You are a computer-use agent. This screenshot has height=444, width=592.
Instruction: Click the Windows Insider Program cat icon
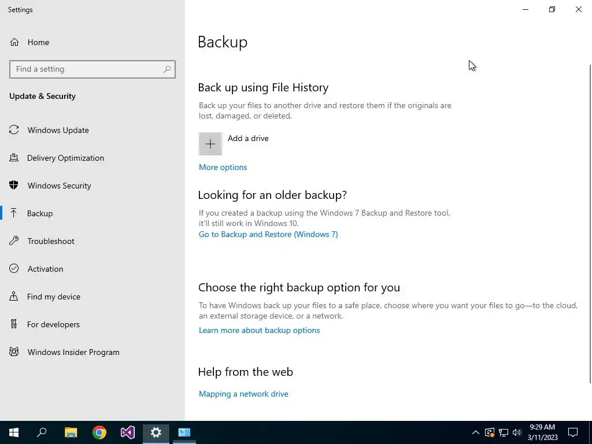coord(14,352)
